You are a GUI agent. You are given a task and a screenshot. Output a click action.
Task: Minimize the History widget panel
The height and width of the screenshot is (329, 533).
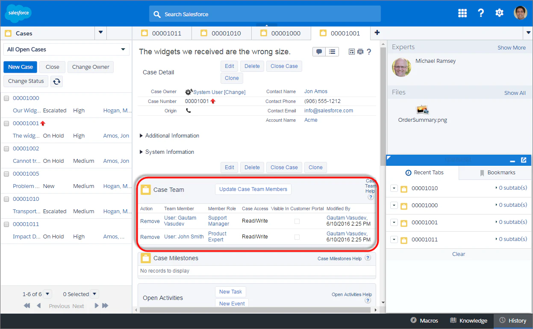tap(512, 161)
